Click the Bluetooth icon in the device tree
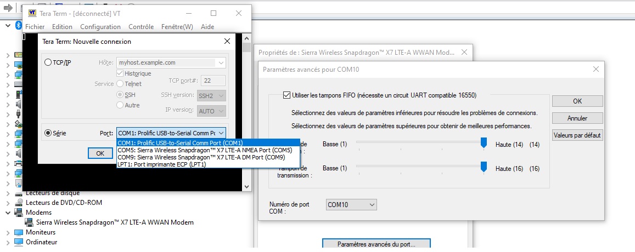The height and width of the screenshot is (252, 635). coord(18,26)
